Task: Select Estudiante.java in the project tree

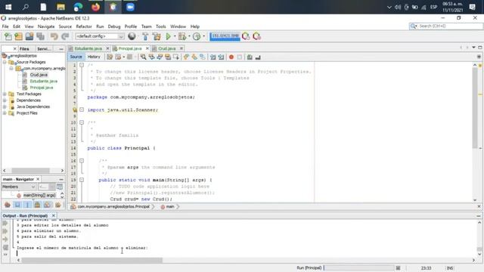Action: pyautogui.click(x=44, y=81)
